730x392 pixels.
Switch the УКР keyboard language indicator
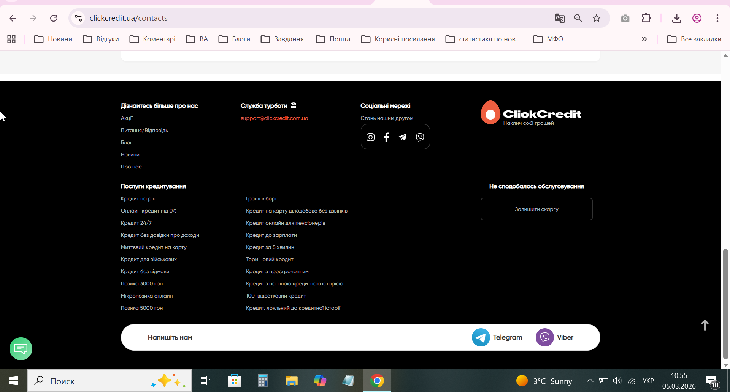click(x=648, y=381)
